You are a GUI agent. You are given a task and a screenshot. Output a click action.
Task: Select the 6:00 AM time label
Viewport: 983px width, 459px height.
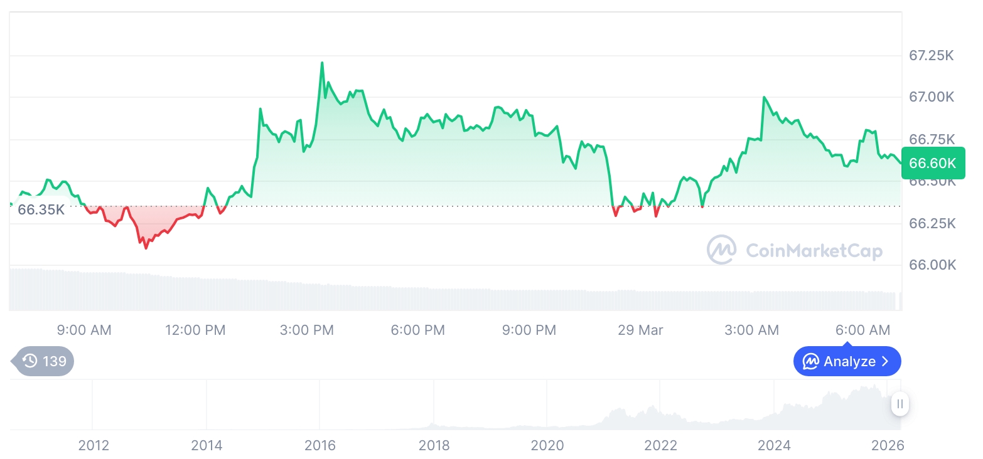pyautogui.click(x=863, y=330)
